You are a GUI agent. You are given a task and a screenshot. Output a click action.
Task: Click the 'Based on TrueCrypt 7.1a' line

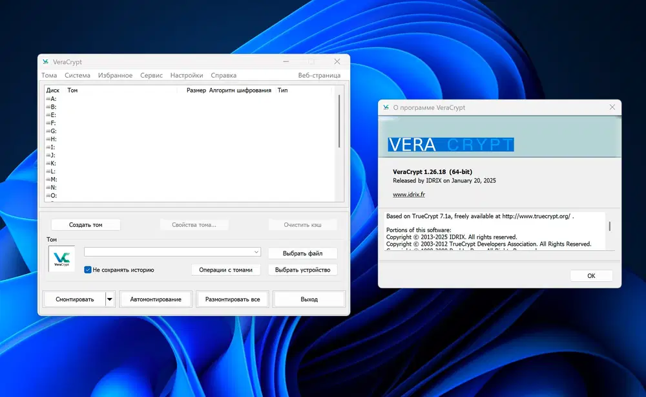[x=480, y=216]
